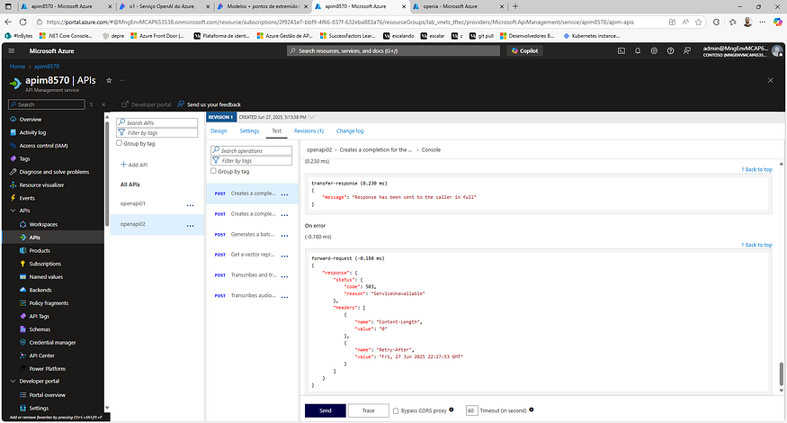Enable Group by tag for operations
The width and height of the screenshot is (787, 423).
(x=213, y=171)
